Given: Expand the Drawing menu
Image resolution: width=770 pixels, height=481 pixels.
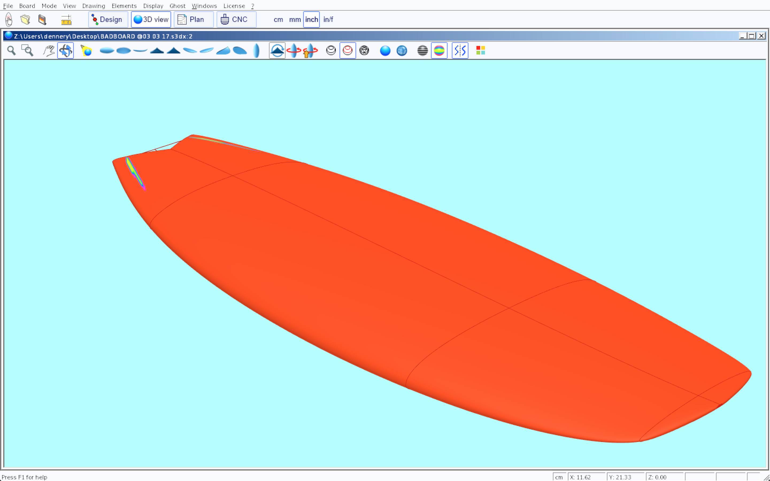Looking at the screenshot, I should [94, 6].
